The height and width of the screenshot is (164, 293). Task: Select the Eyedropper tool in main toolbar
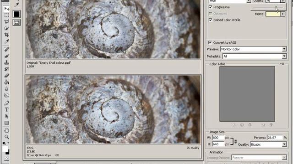click(x=6, y=41)
